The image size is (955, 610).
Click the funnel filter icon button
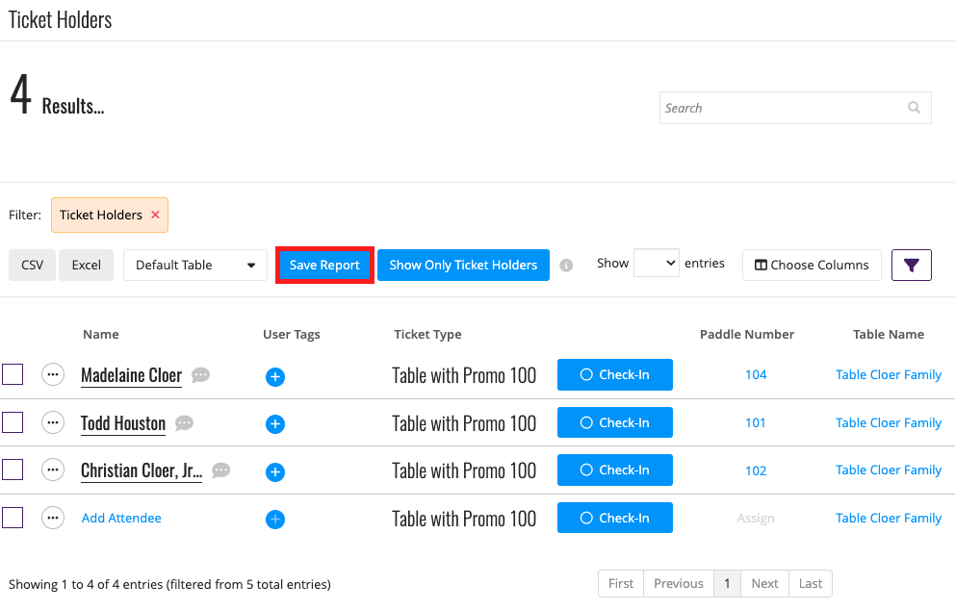click(x=911, y=265)
